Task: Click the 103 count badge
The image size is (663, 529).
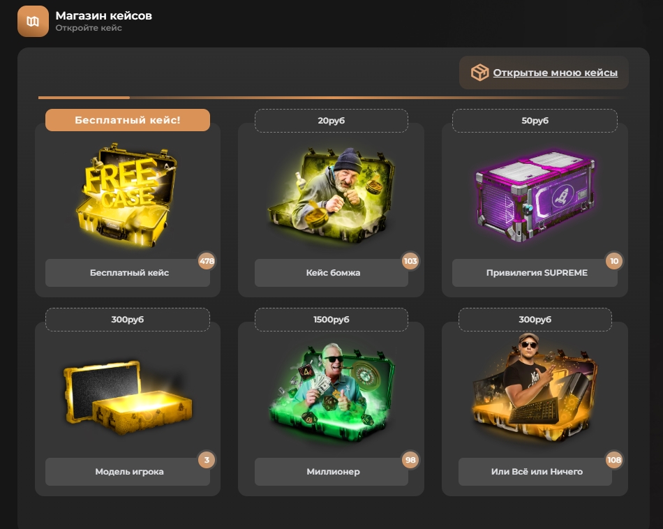Action: click(410, 261)
